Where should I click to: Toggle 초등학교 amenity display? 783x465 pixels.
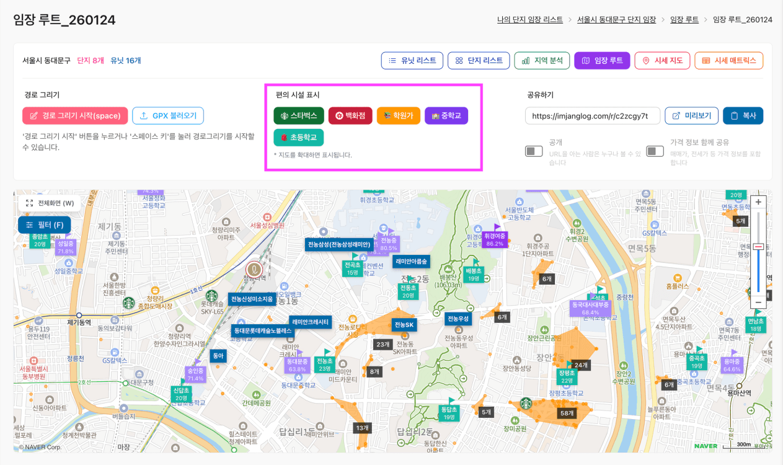pyautogui.click(x=299, y=137)
